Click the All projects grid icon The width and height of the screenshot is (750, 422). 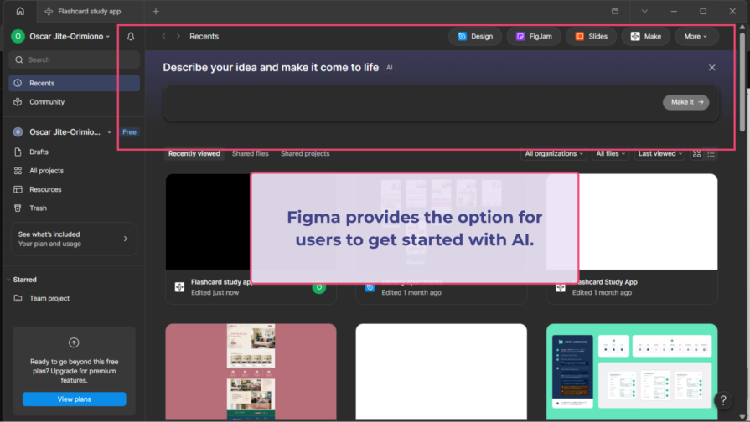coord(18,171)
